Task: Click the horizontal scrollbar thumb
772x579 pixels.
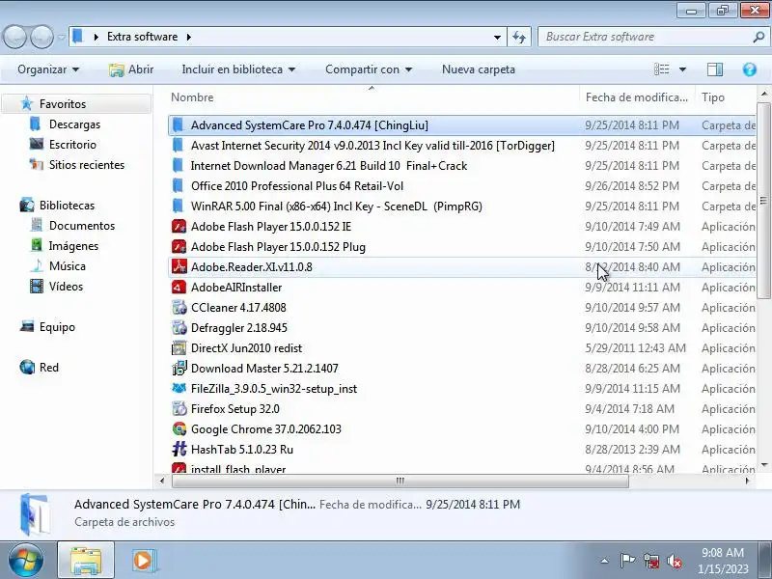Action: click(400, 481)
